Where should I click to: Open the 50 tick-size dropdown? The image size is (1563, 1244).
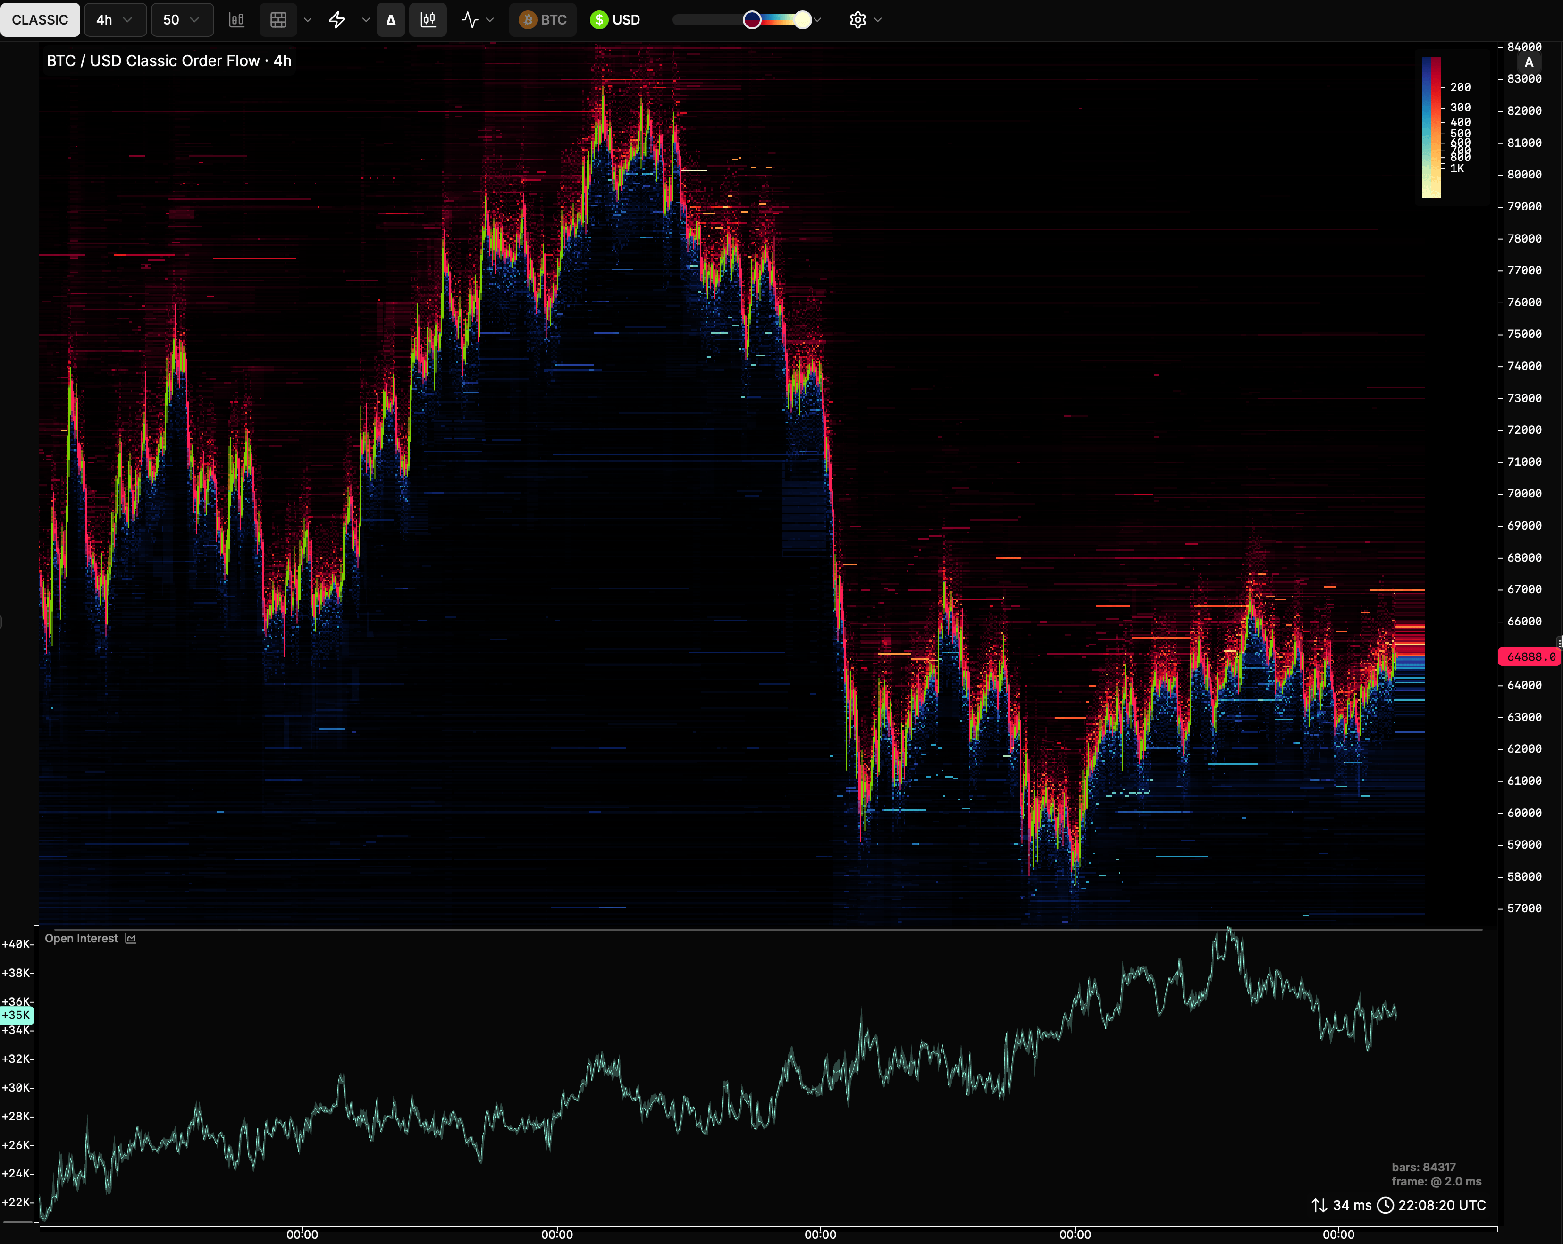(182, 19)
